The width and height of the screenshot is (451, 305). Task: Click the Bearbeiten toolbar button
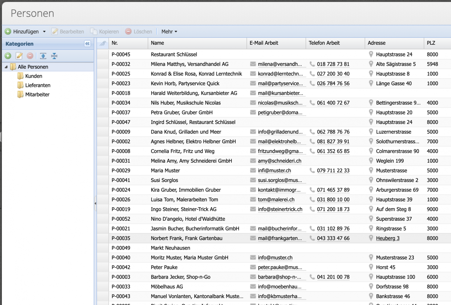(68, 31)
